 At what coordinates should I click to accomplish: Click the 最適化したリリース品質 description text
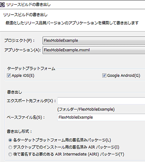click(72, 23)
